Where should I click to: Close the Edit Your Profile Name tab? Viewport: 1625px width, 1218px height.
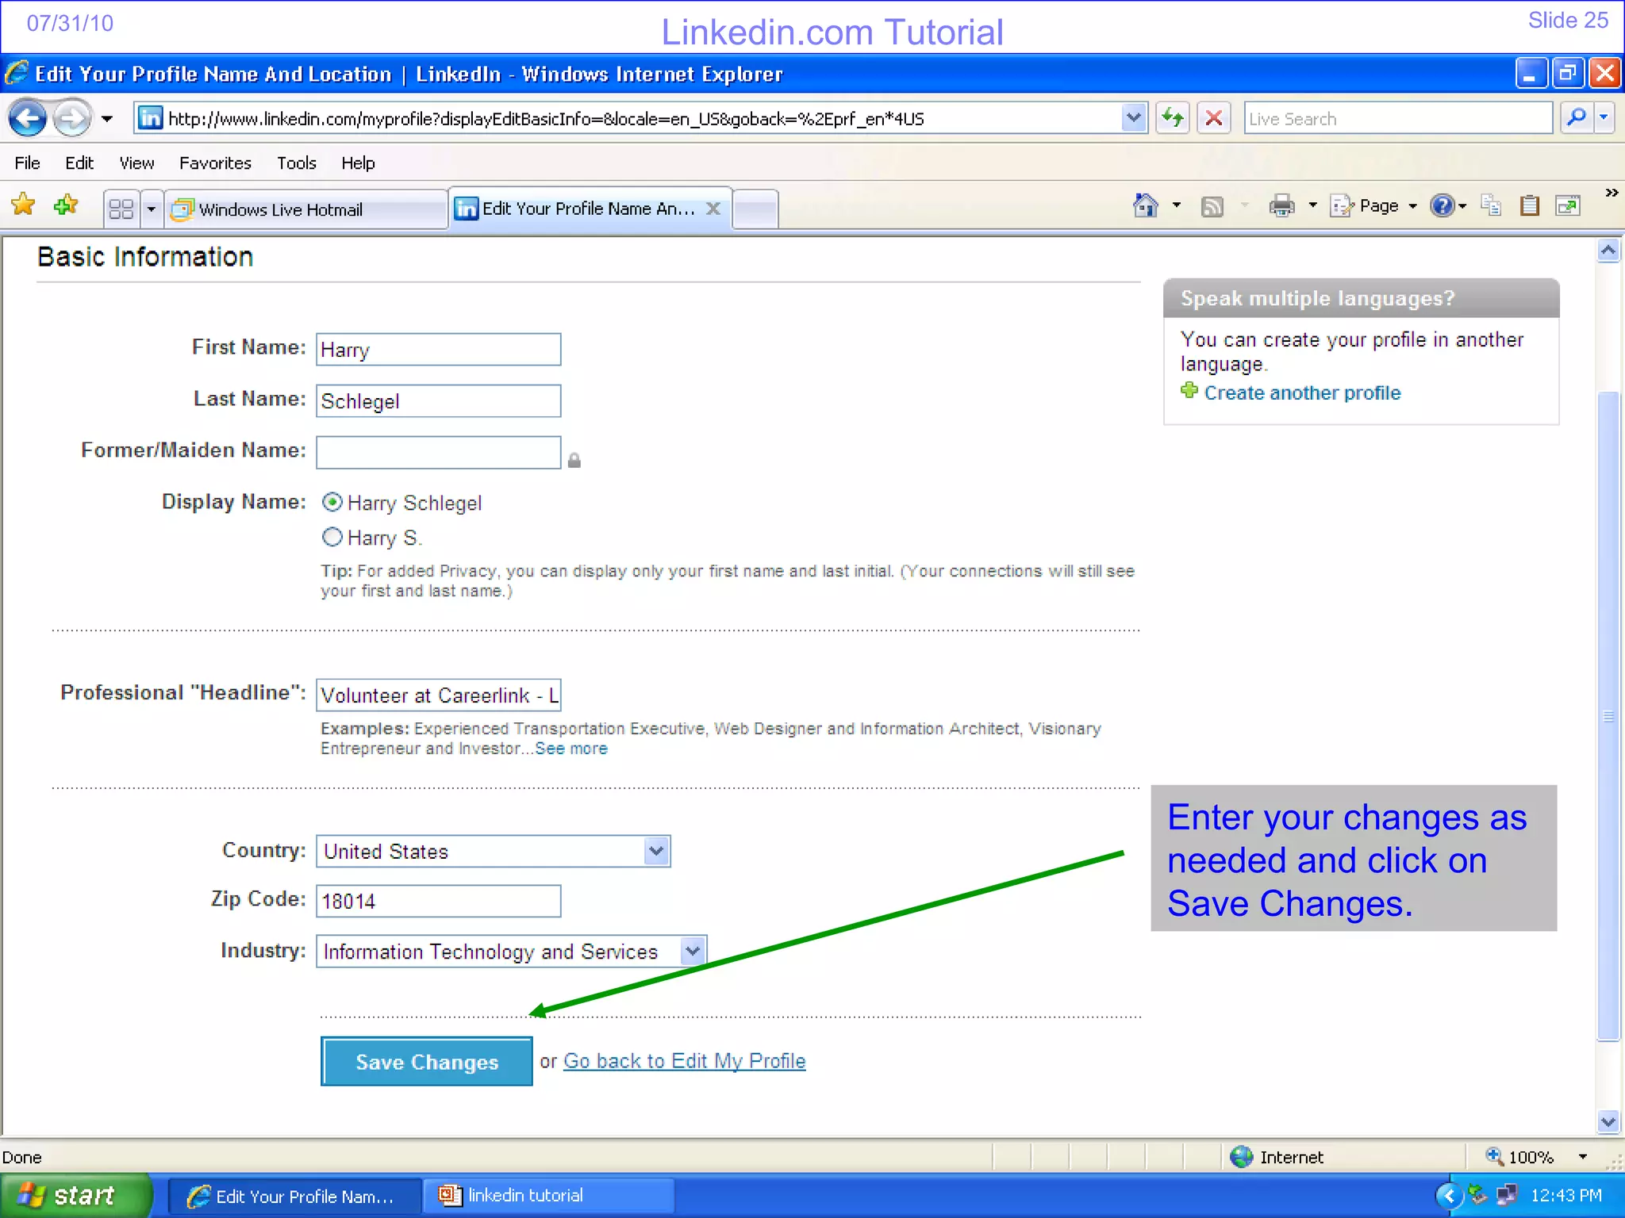pos(713,209)
